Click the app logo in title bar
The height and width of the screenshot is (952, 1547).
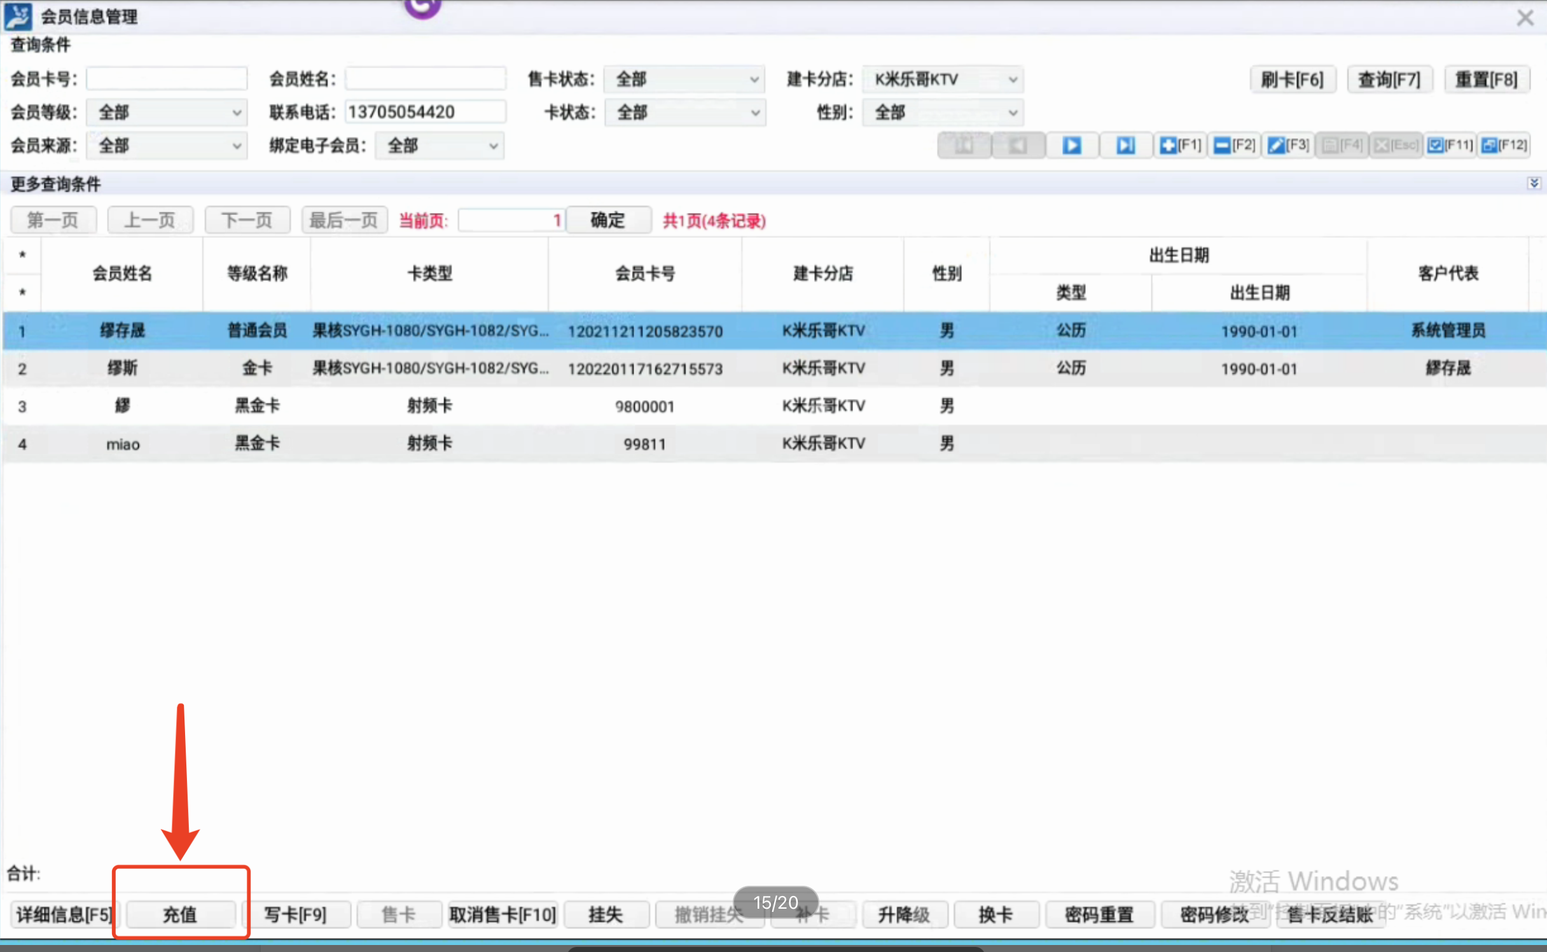point(18,17)
